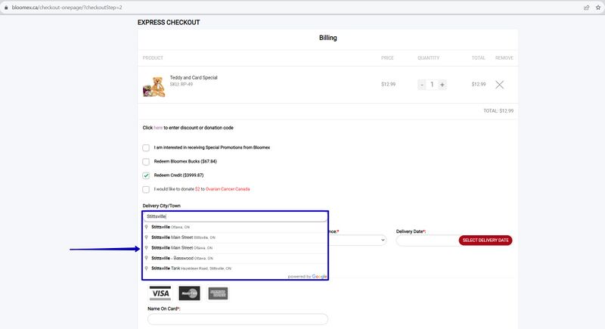This screenshot has width=605, height=329.
Task: Click the Visa card logo
Action: click(160, 293)
